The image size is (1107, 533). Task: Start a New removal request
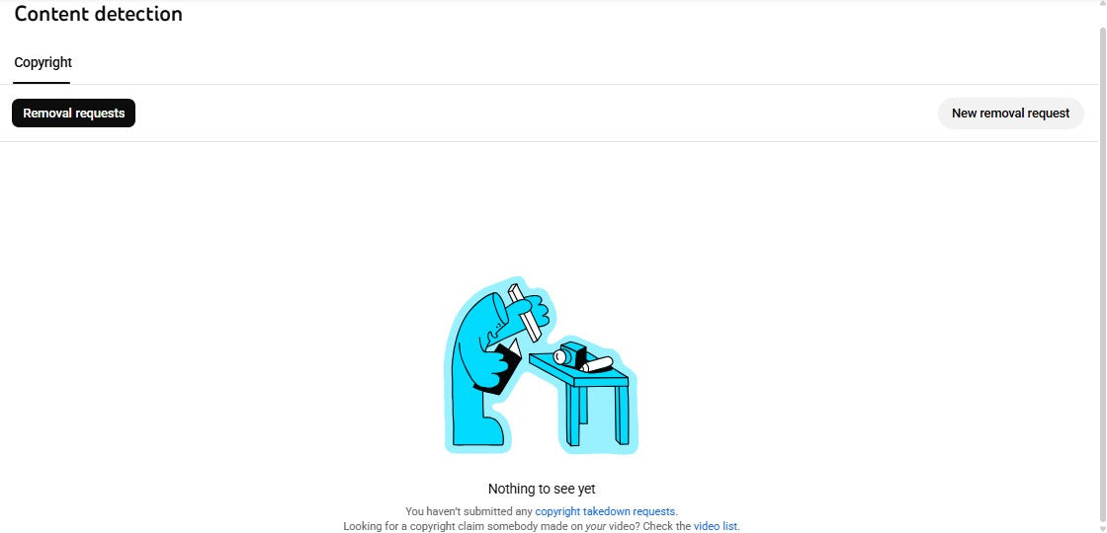pyautogui.click(x=1010, y=113)
